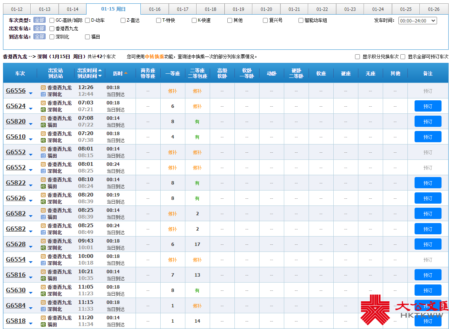Expand the stop details arrow for G5624
This screenshot has width=455, height=329.
click(x=31, y=109)
